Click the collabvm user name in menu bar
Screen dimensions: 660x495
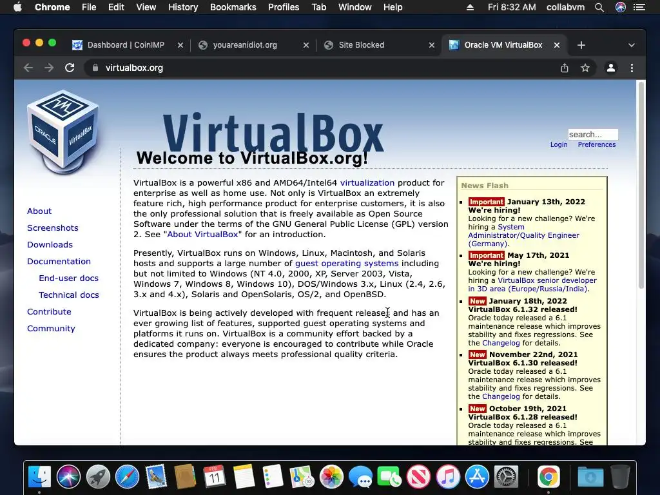coord(565,7)
